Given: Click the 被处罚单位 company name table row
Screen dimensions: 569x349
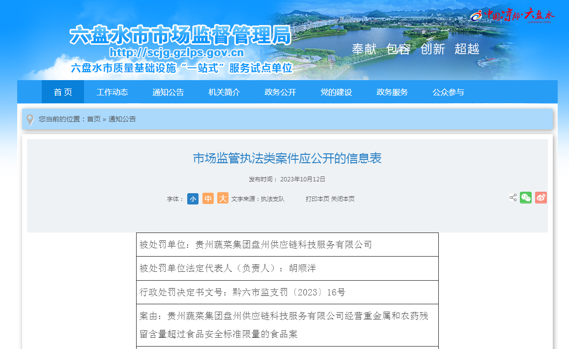Looking at the screenshot, I should pos(287,245).
